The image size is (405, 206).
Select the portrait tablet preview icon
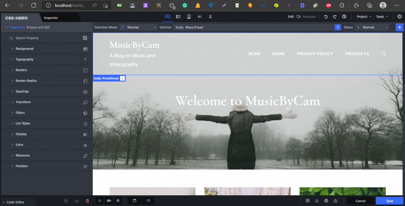click(x=189, y=17)
